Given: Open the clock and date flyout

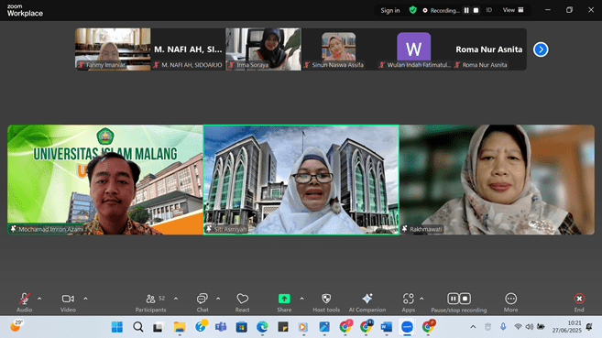Looking at the screenshot, I should coord(567,327).
